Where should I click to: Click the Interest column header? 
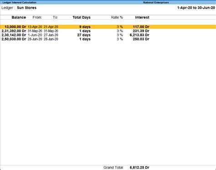(x=142, y=17)
